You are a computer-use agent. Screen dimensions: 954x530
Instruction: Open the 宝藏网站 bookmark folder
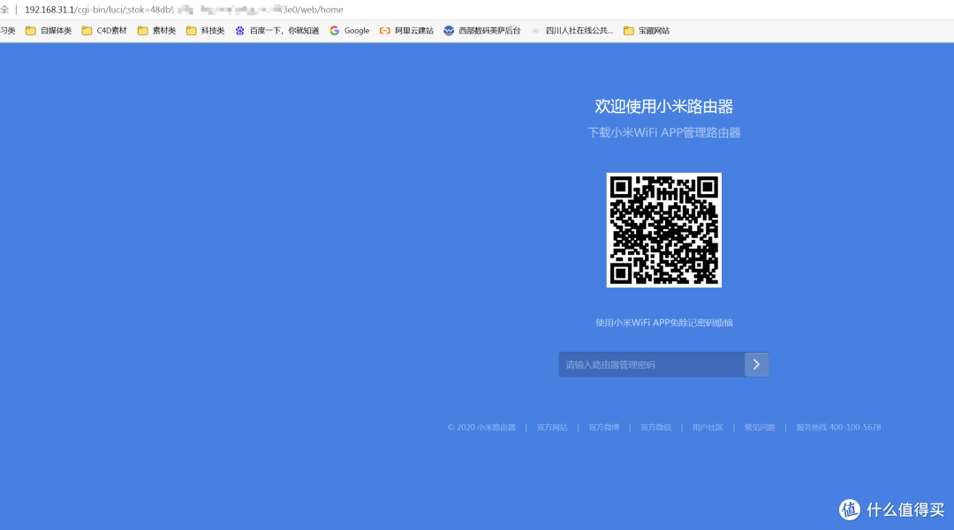647,30
